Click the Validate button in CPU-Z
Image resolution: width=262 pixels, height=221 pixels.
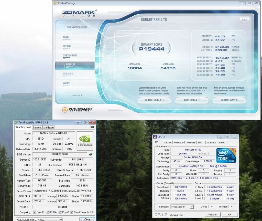(212, 215)
